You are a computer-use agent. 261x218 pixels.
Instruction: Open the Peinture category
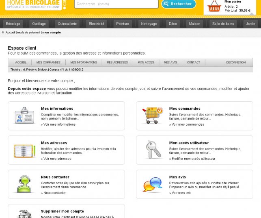coord(123,24)
